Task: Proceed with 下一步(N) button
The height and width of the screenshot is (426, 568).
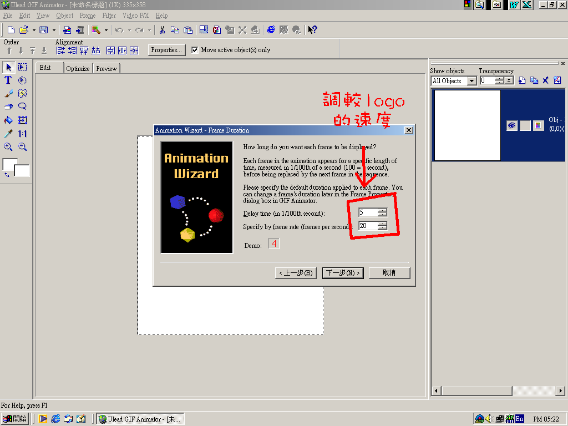Action: [343, 273]
